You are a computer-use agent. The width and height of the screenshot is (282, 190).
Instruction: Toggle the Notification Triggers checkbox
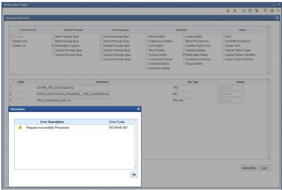[x=53, y=45]
